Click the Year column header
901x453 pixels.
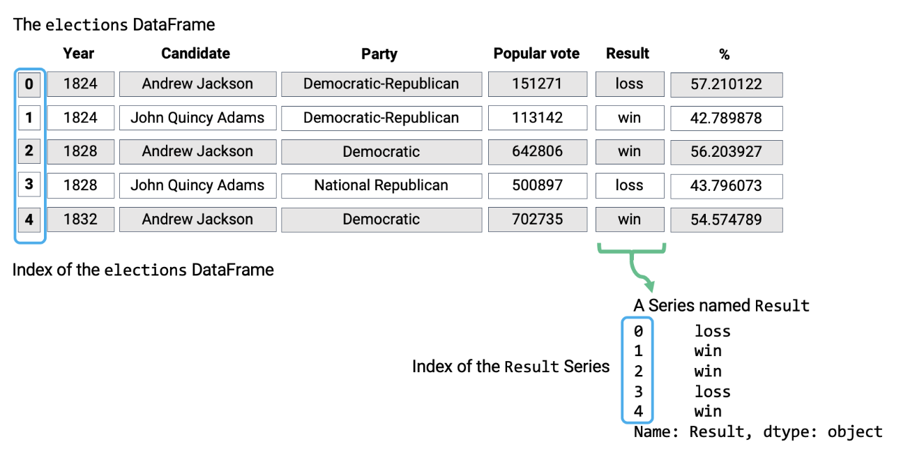pyautogui.click(x=79, y=53)
